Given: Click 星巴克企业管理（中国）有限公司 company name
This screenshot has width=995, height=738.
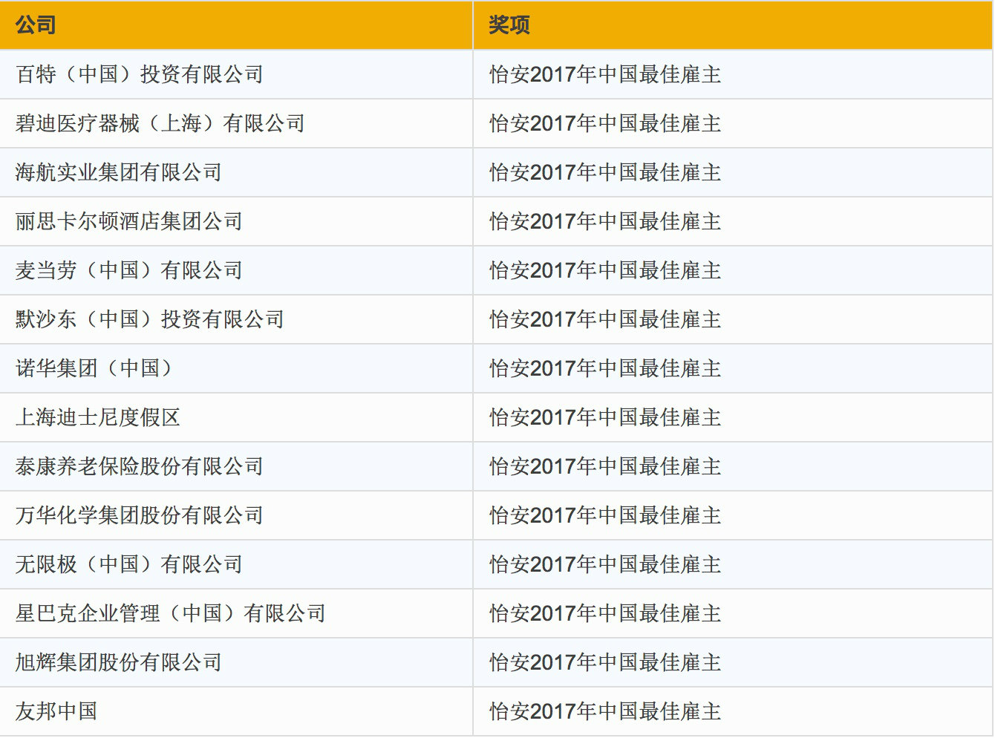Looking at the screenshot, I should [171, 613].
